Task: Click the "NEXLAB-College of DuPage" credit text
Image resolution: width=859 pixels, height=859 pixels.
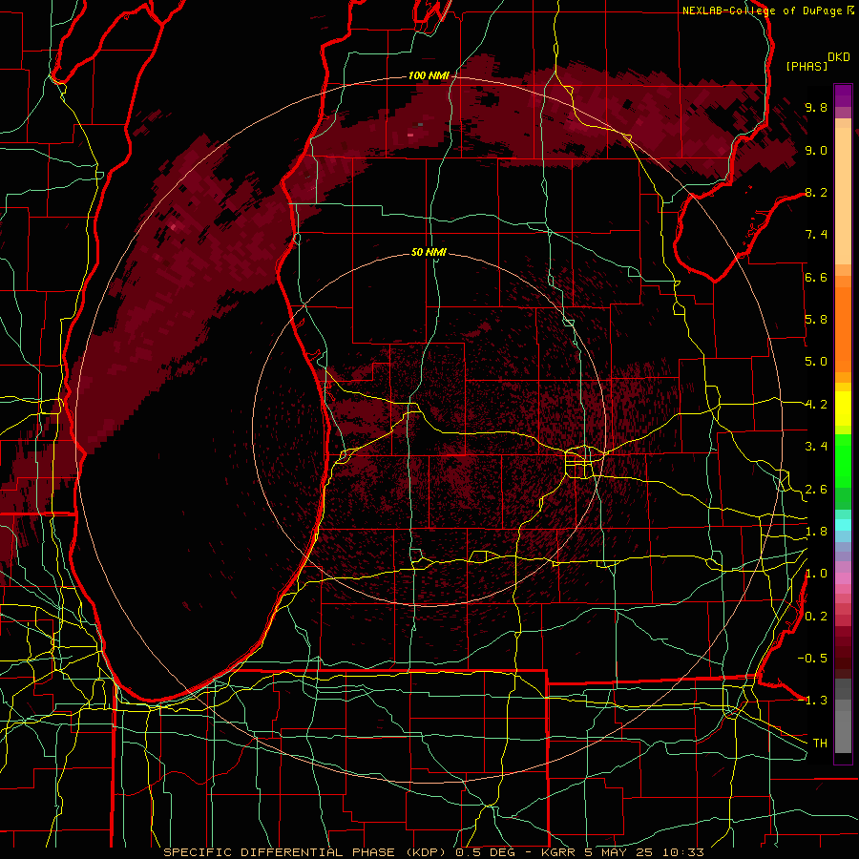Action: click(x=762, y=10)
